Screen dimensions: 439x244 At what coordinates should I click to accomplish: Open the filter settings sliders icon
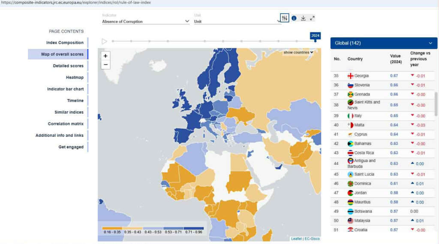coord(285,18)
